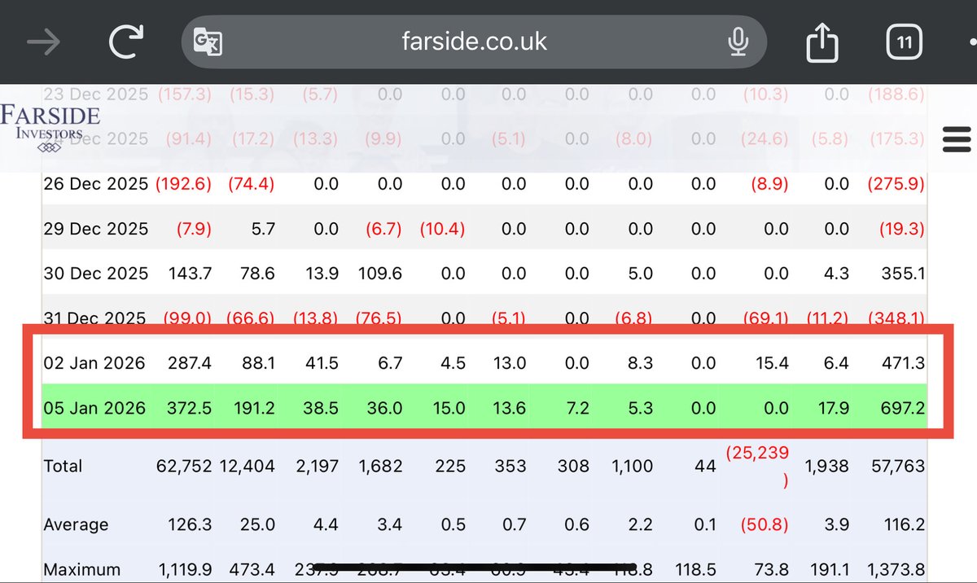Tap the farside.co.uk address field

(474, 42)
